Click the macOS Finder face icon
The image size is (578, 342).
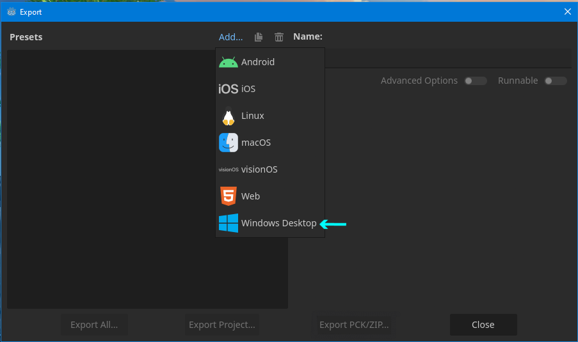(229, 143)
